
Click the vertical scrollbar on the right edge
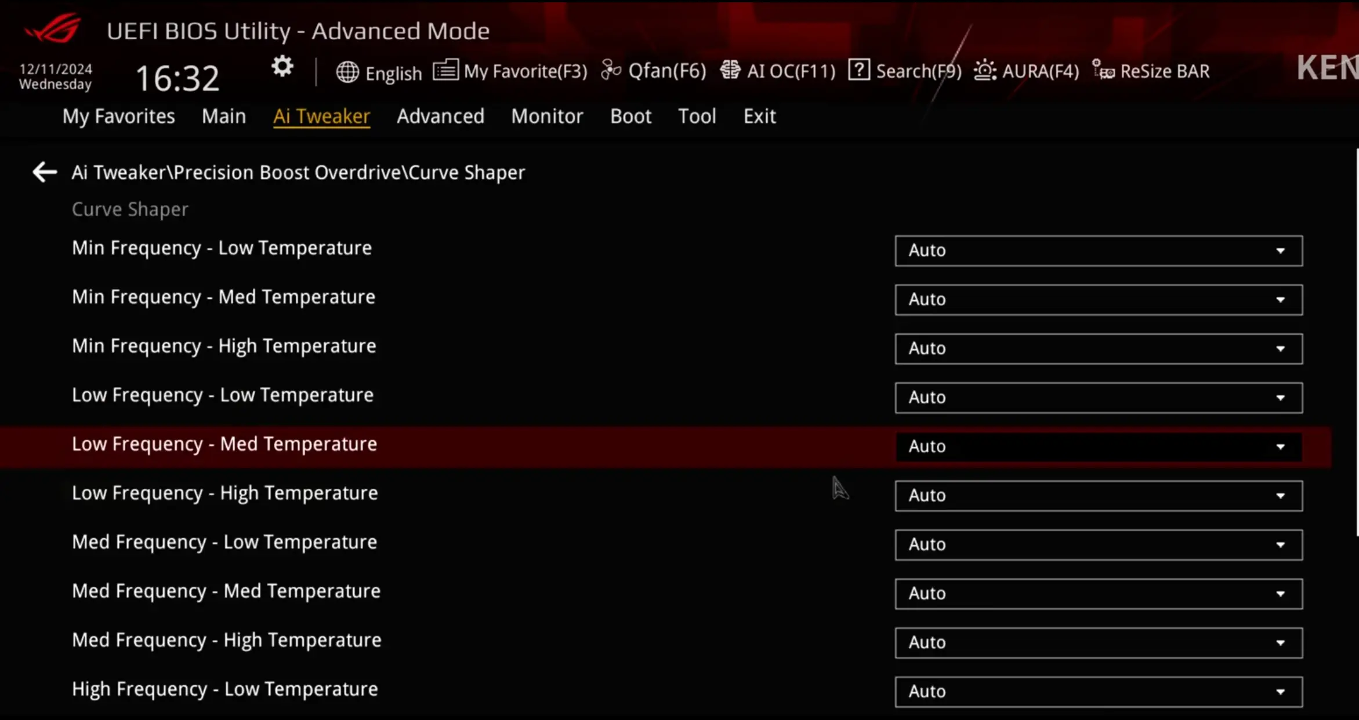point(1357,342)
